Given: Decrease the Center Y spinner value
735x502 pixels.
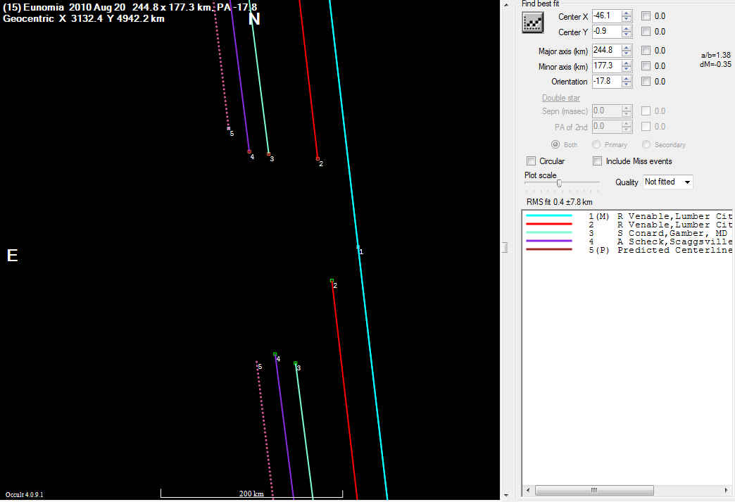Looking at the screenshot, I should click(x=627, y=35).
